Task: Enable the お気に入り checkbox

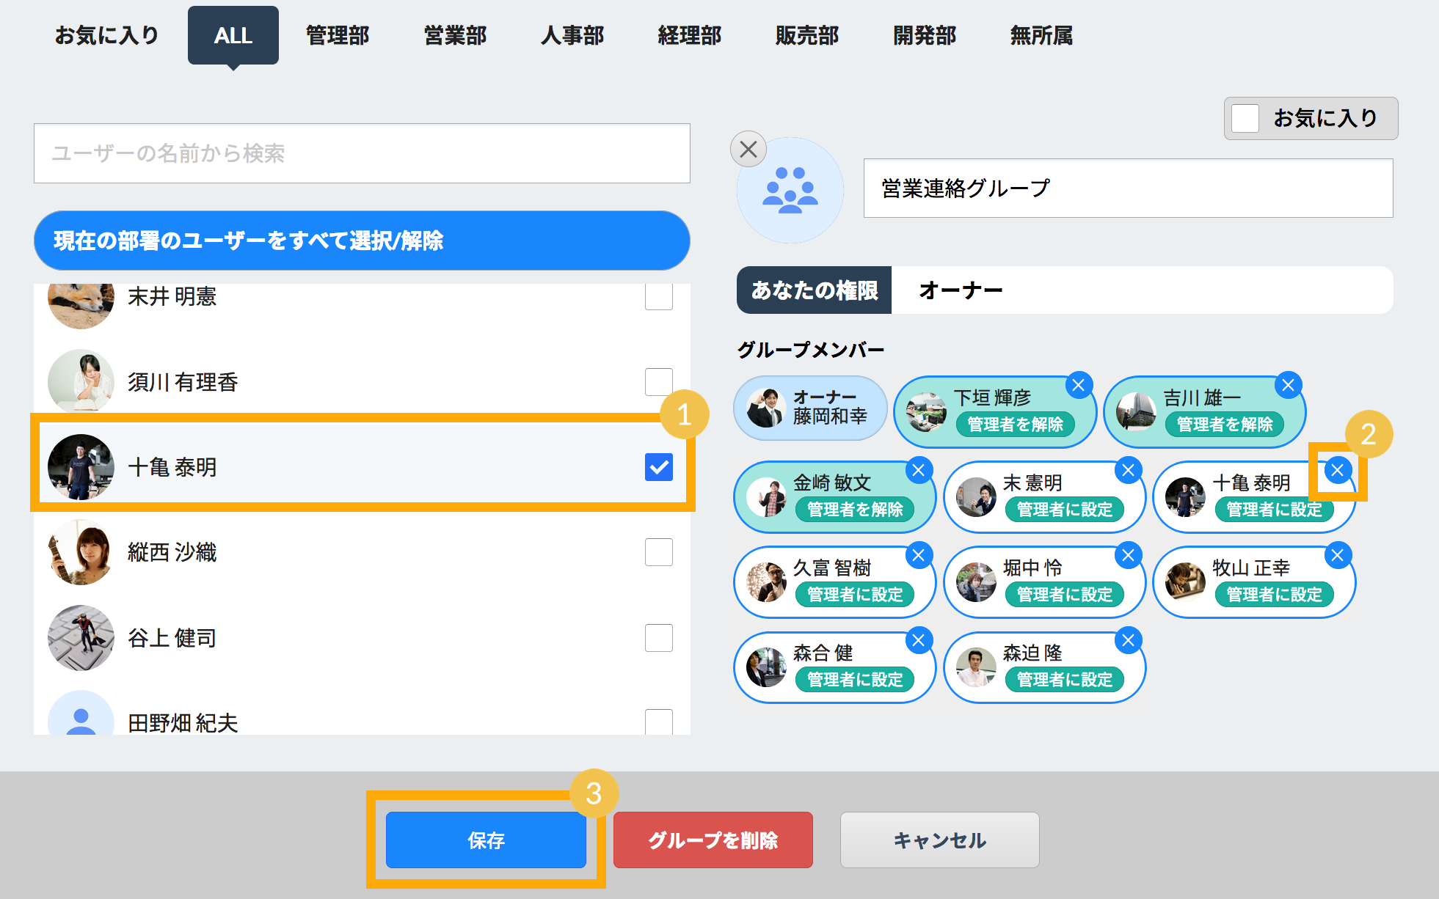Action: click(1245, 118)
